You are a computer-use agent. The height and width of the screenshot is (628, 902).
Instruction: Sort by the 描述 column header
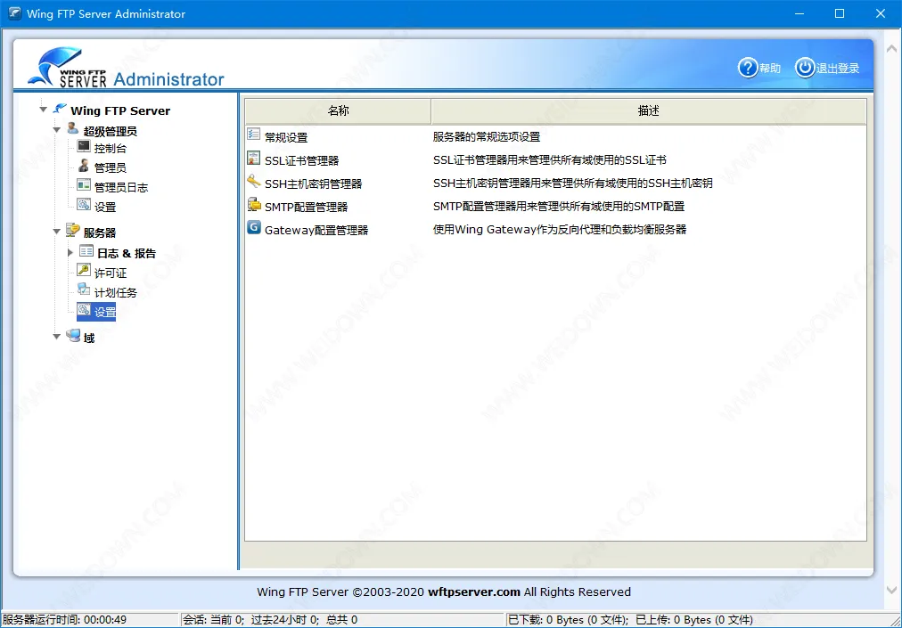(x=648, y=111)
